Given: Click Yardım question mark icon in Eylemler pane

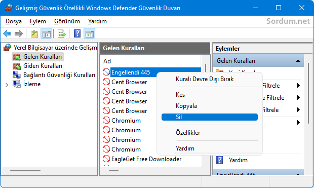Looking at the screenshot, I should tap(220, 160).
